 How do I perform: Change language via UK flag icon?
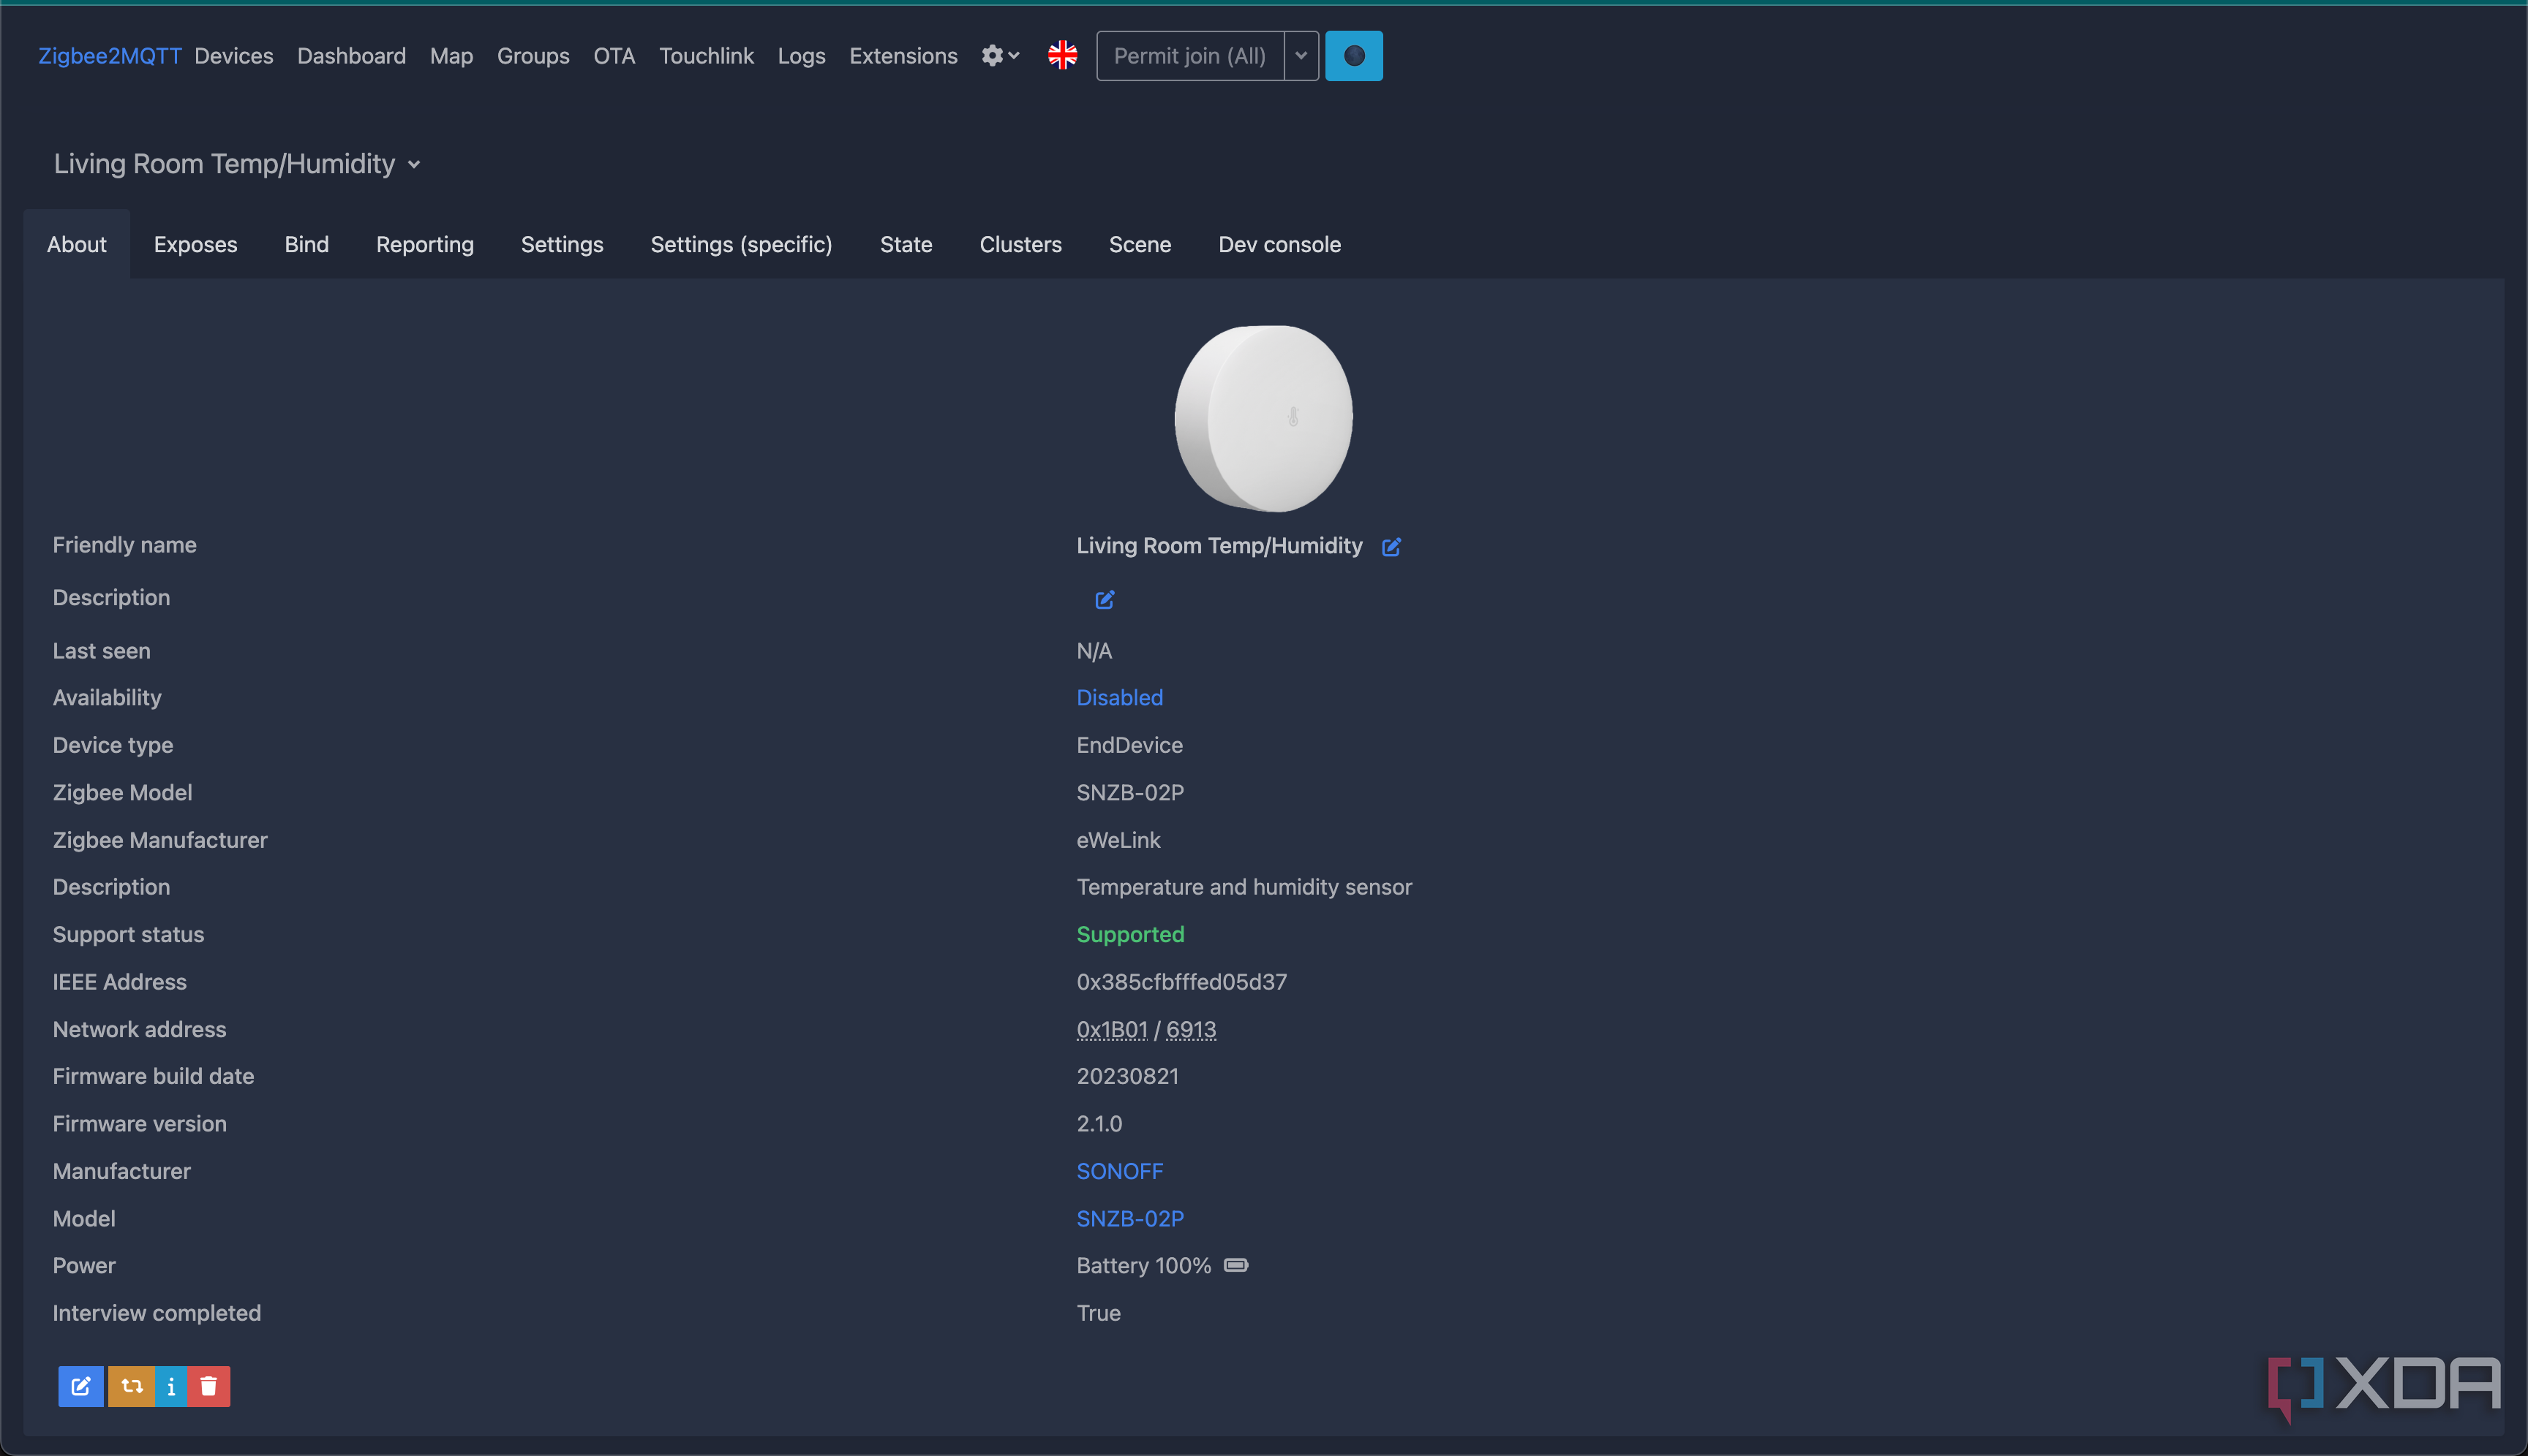(1062, 56)
